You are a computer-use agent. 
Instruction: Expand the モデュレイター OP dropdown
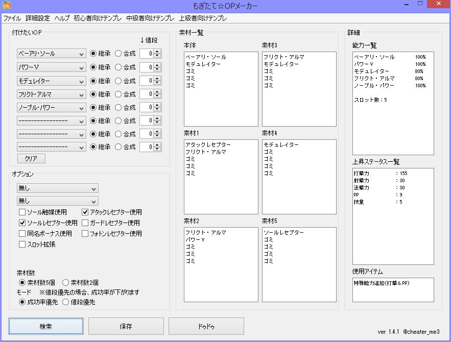tap(52, 81)
